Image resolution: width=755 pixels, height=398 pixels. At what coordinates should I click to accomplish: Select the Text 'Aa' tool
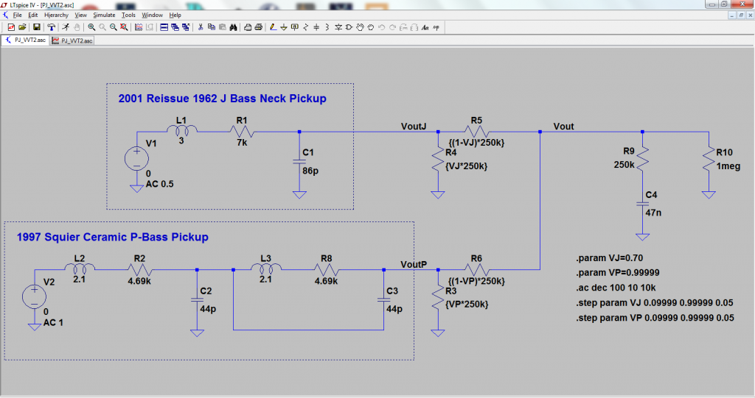[x=425, y=27]
